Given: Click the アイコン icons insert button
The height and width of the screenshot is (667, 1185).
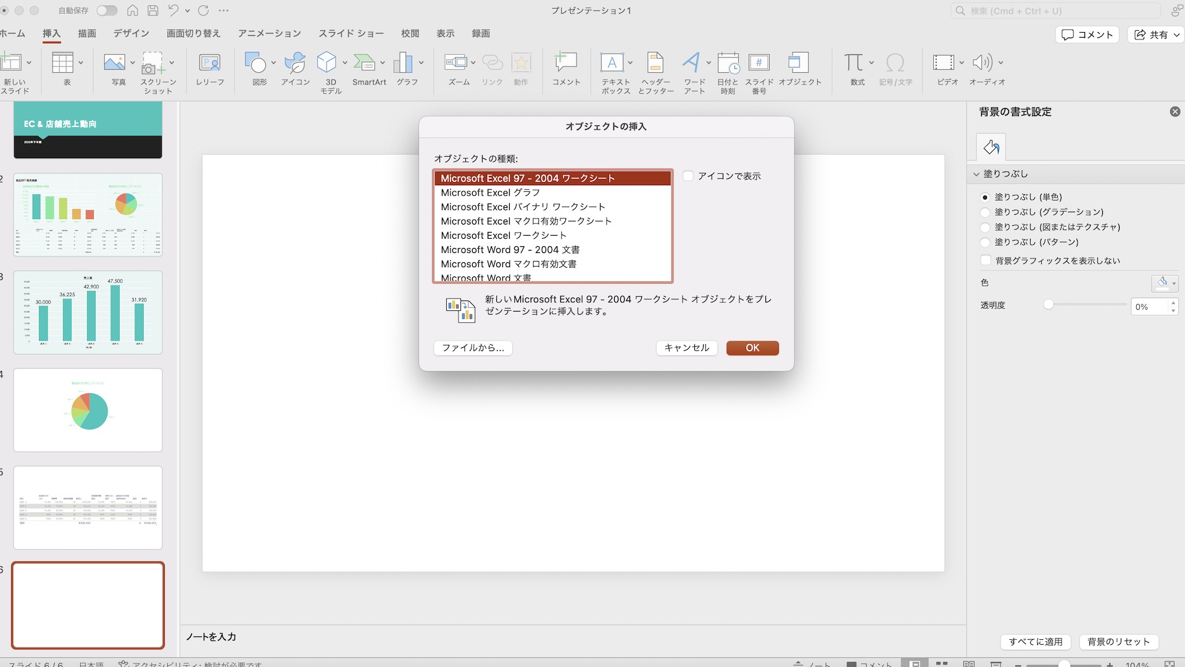Looking at the screenshot, I should coord(295,62).
